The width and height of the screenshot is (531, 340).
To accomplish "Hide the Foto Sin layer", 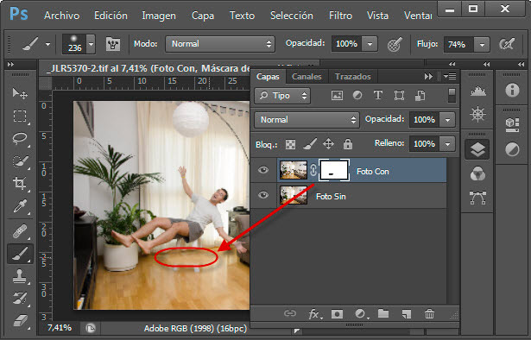I will pos(263,195).
